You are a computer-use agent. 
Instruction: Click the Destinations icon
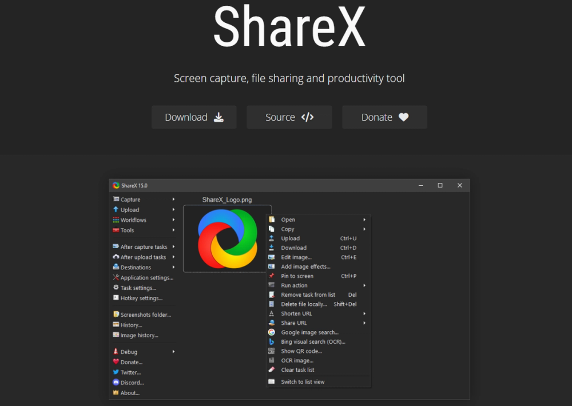click(116, 267)
